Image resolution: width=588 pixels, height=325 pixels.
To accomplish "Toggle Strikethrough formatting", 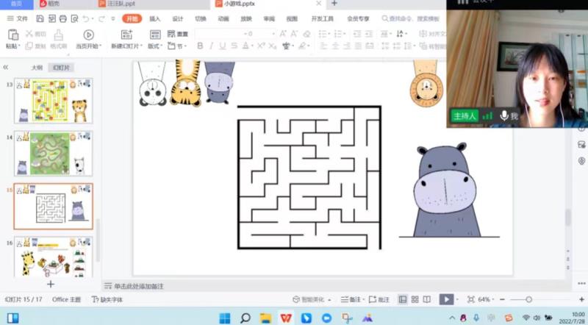I will pyautogui.click(x=234, y=46).
